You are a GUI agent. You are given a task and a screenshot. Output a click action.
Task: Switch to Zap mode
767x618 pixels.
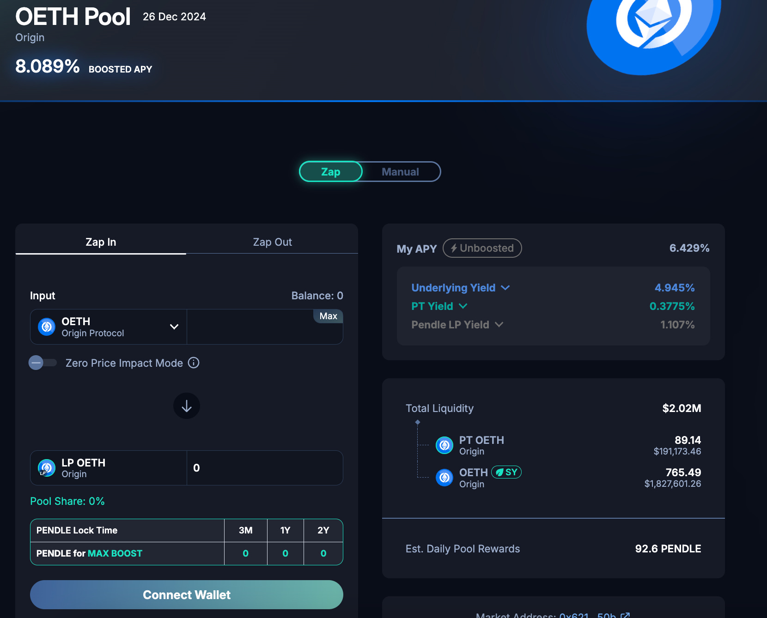[x=331, y=172]
